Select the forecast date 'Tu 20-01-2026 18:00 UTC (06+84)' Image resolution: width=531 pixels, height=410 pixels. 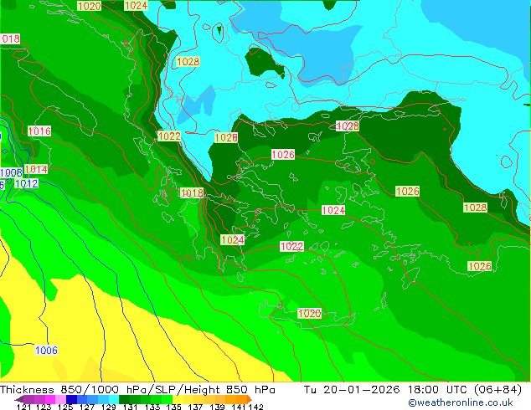tap(413, 390)
